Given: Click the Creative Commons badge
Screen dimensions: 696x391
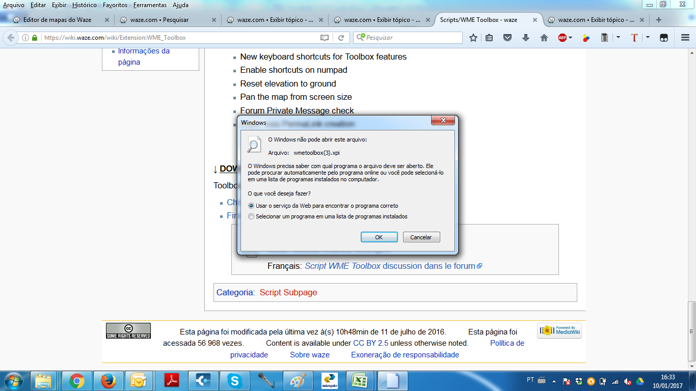Looking at the screenshot, I should click(128, 331).
